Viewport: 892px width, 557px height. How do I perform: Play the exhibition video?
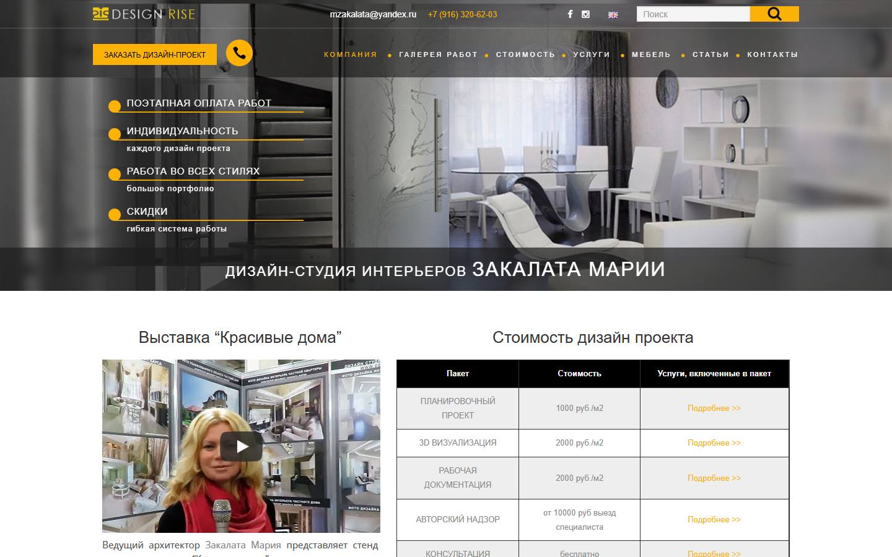[241, 446]
